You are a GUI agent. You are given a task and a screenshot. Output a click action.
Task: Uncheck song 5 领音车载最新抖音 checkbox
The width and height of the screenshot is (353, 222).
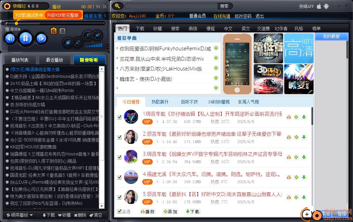pos(119,197)
